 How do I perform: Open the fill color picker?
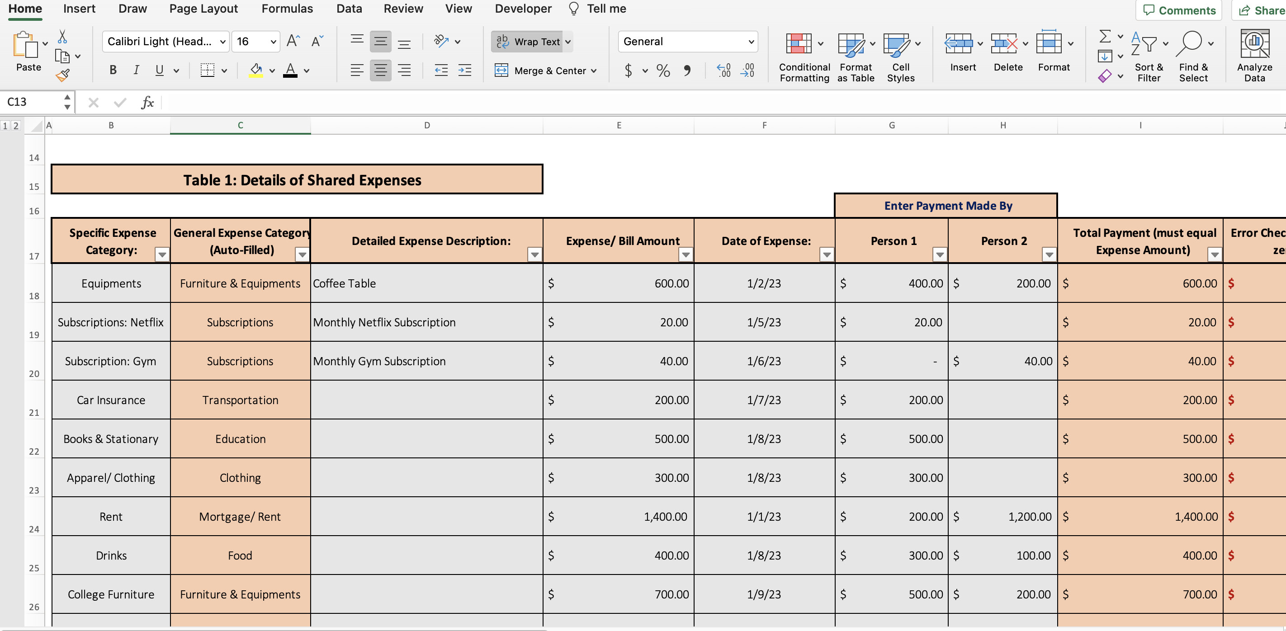click(x=272, y=70)
